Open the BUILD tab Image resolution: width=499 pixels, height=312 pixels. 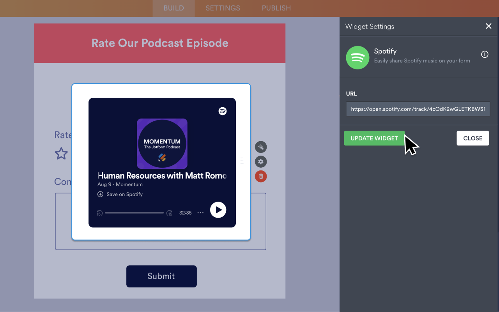pyautogui.click(x=173, y=8)
